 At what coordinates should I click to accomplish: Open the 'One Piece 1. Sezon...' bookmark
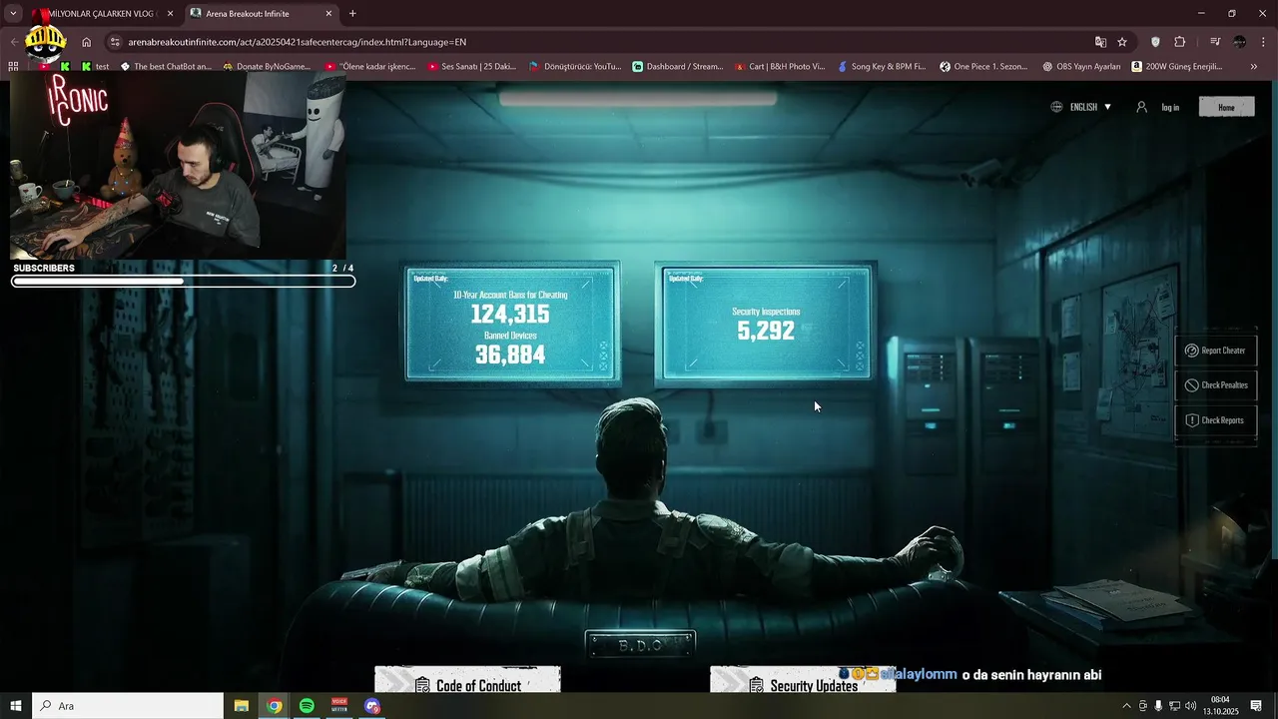point(983,67)
